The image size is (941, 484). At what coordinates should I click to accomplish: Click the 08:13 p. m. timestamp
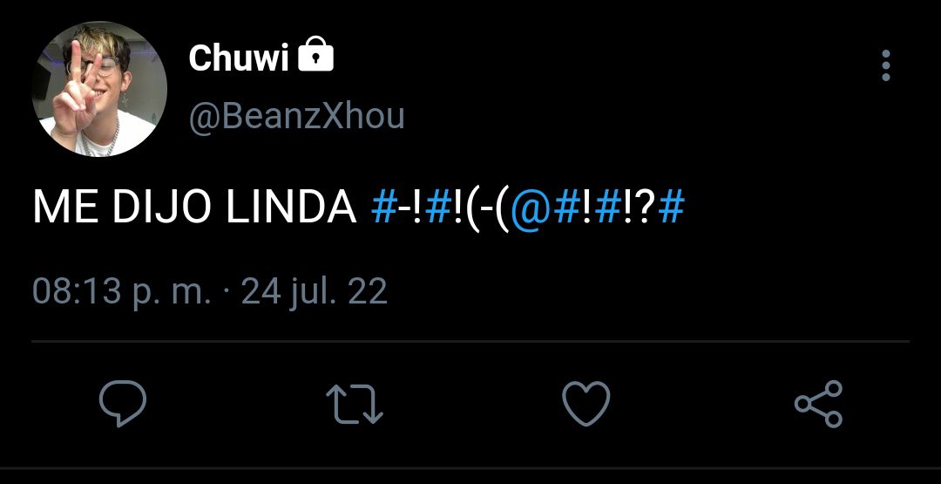tap(122, 292)
